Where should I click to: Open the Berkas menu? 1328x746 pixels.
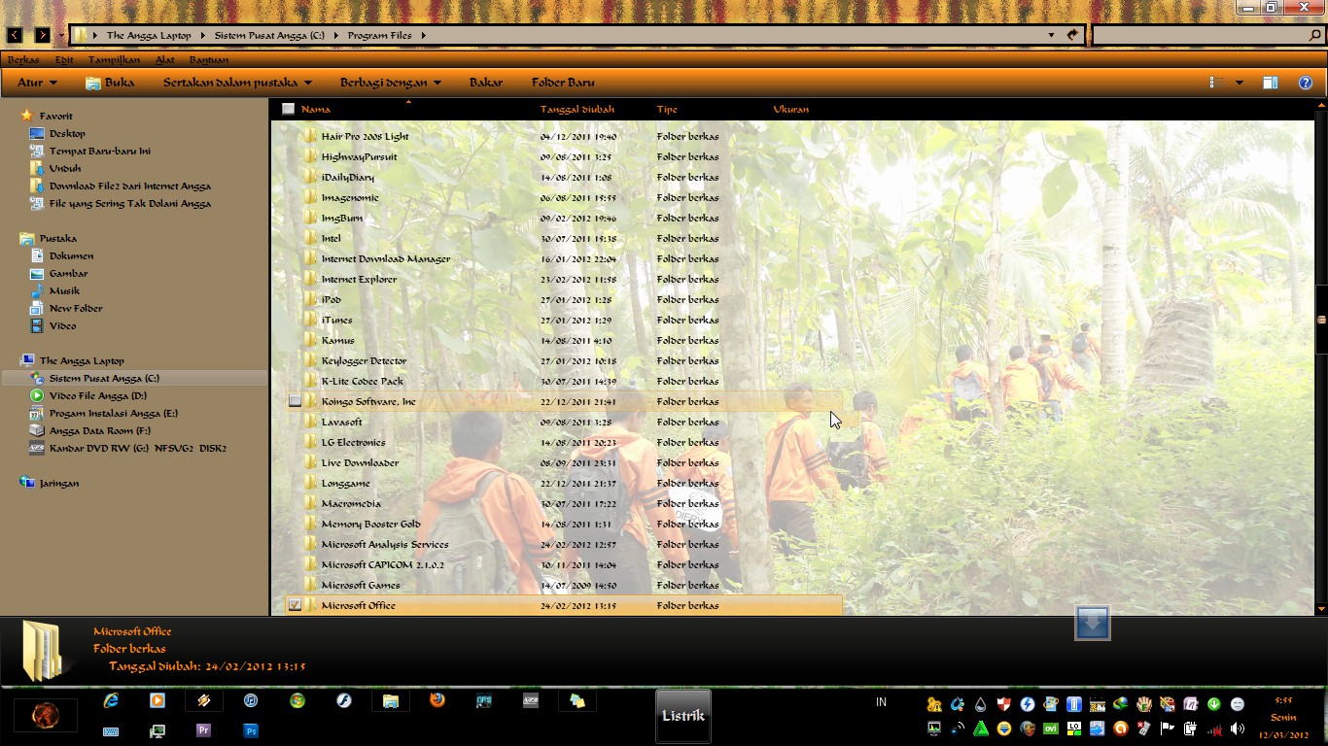(x=23, y=60)
